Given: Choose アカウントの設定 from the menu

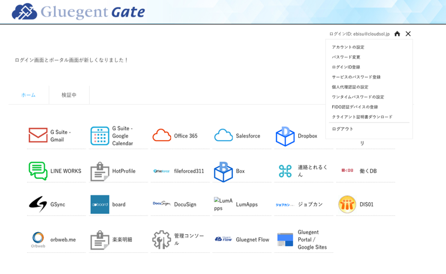Looking at the screenshot, I should point(348,47).
